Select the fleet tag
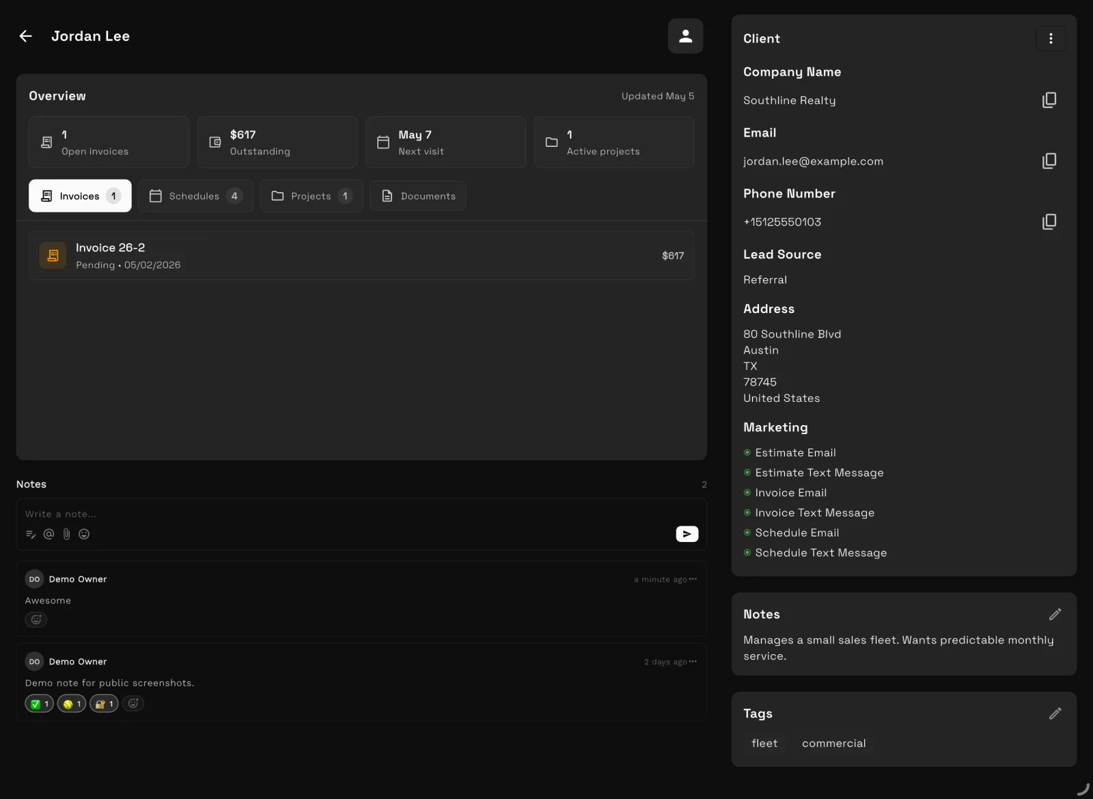The image size is (1093, 799). coord(764,744)
